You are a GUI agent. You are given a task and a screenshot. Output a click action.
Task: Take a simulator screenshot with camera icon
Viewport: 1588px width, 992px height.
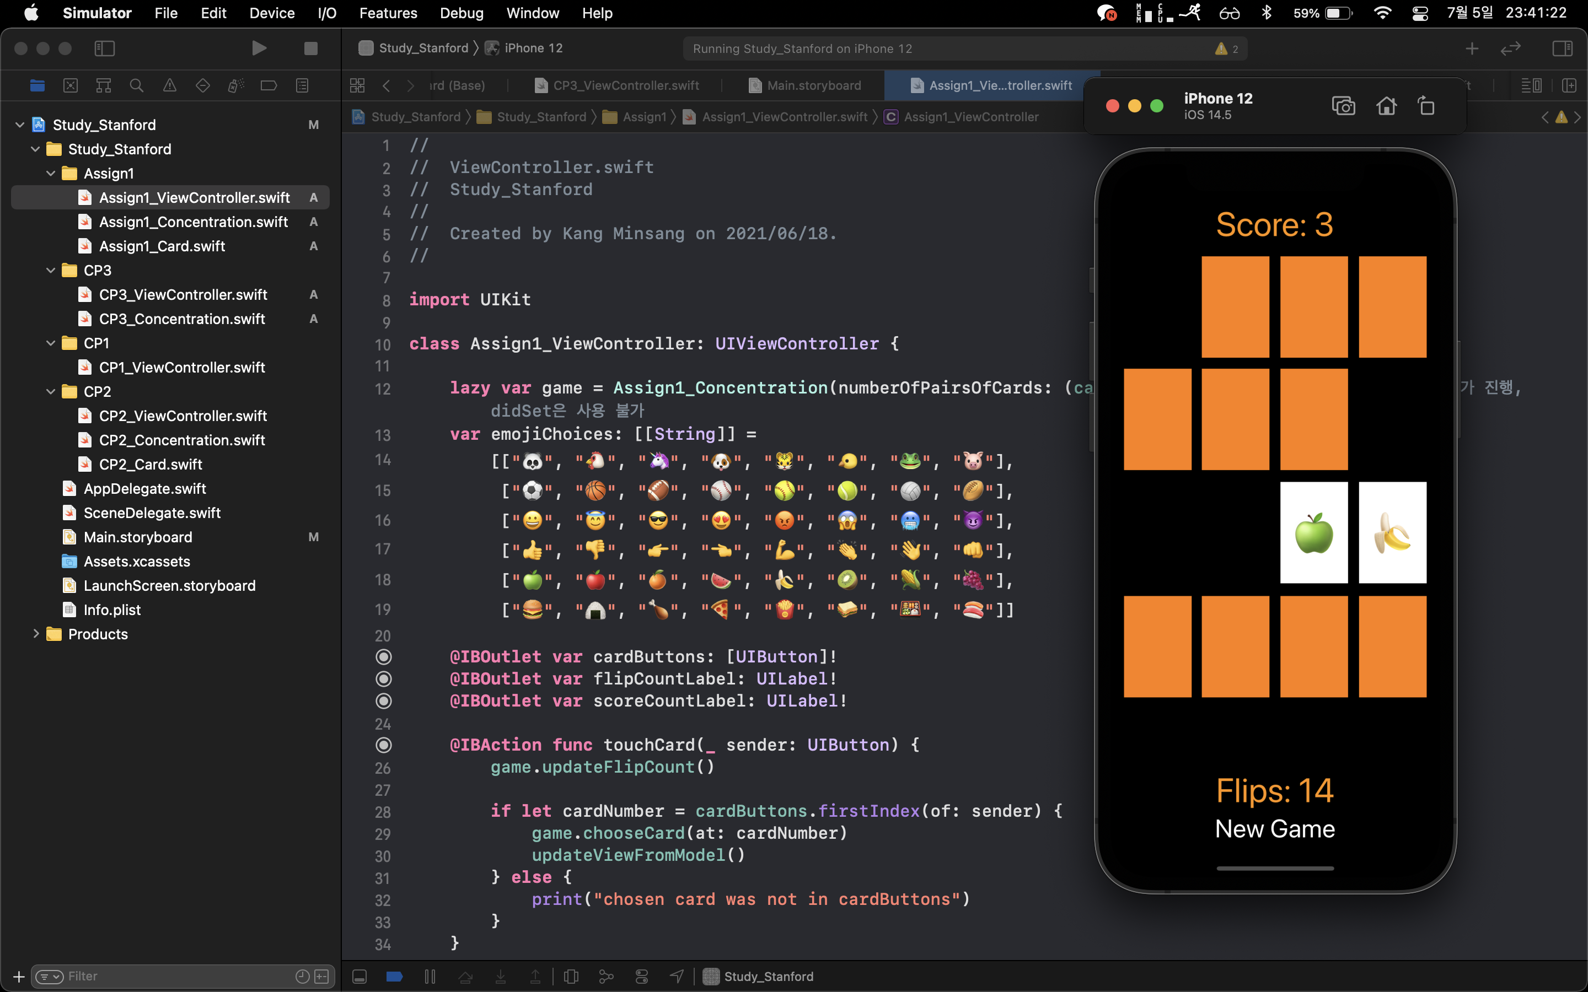(x=1343, y=106)
